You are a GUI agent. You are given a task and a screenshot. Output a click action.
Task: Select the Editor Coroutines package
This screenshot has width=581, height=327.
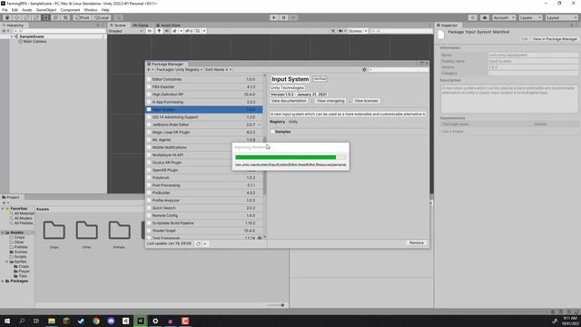pos(204,79)
